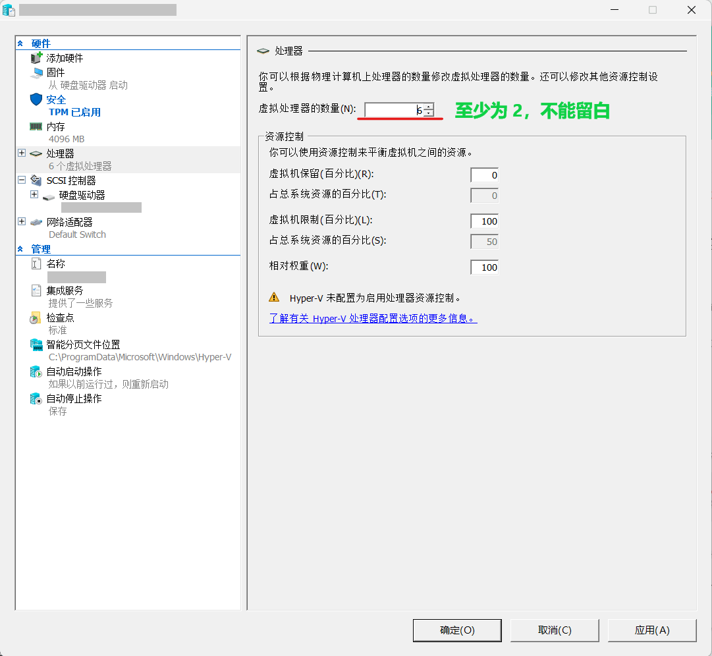Select the Checkpoints (检查点) icon
Screen dimensions: 712x656
(x=36, y=317)
